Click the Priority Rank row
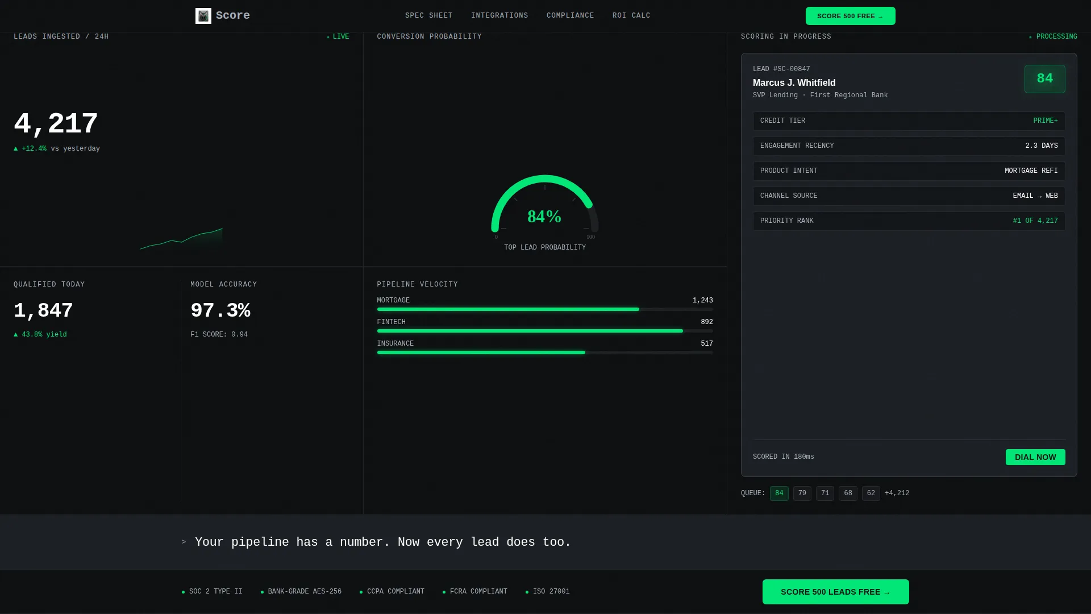 point(909,221)
